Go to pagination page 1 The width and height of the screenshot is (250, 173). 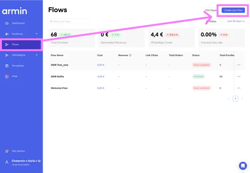click(235, 99)
